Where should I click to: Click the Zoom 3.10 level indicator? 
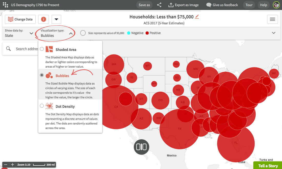(x=24, y=165)
